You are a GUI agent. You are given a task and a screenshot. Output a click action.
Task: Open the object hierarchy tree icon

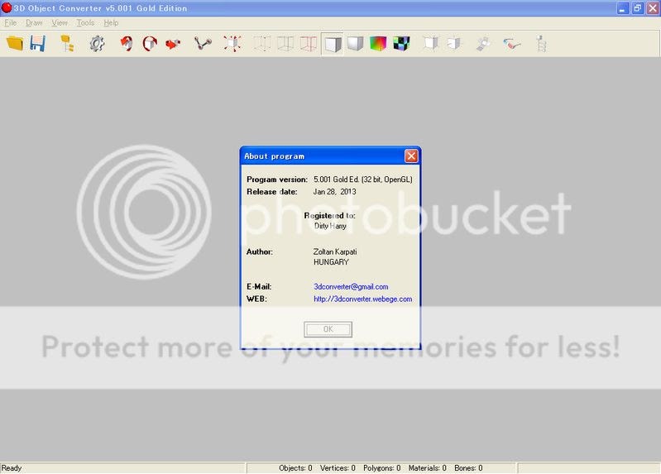[x=68, y=44]
